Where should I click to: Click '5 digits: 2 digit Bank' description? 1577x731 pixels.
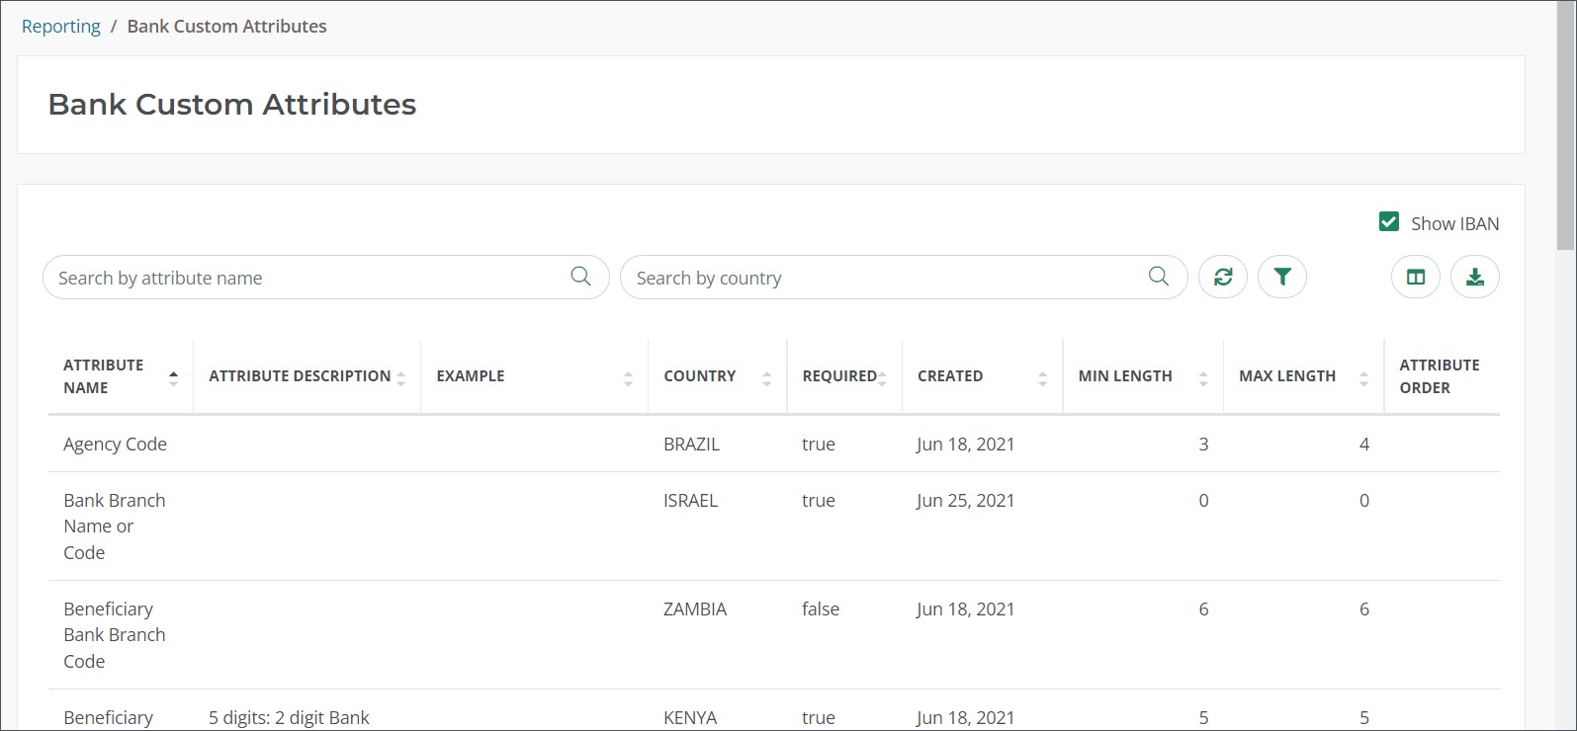[289, 718]
